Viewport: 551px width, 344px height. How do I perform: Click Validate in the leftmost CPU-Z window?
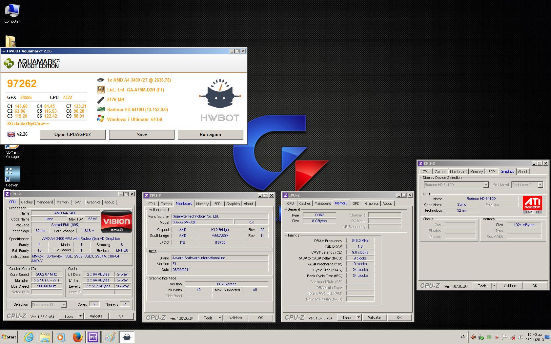(x=96, y=316)
